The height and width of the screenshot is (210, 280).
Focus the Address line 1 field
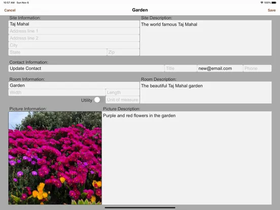[x=74, y=31]
